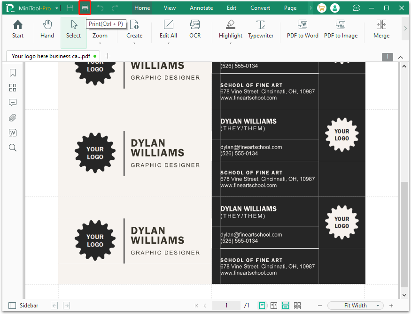Open the attachments paperclip panel

(x=13, y=118)
